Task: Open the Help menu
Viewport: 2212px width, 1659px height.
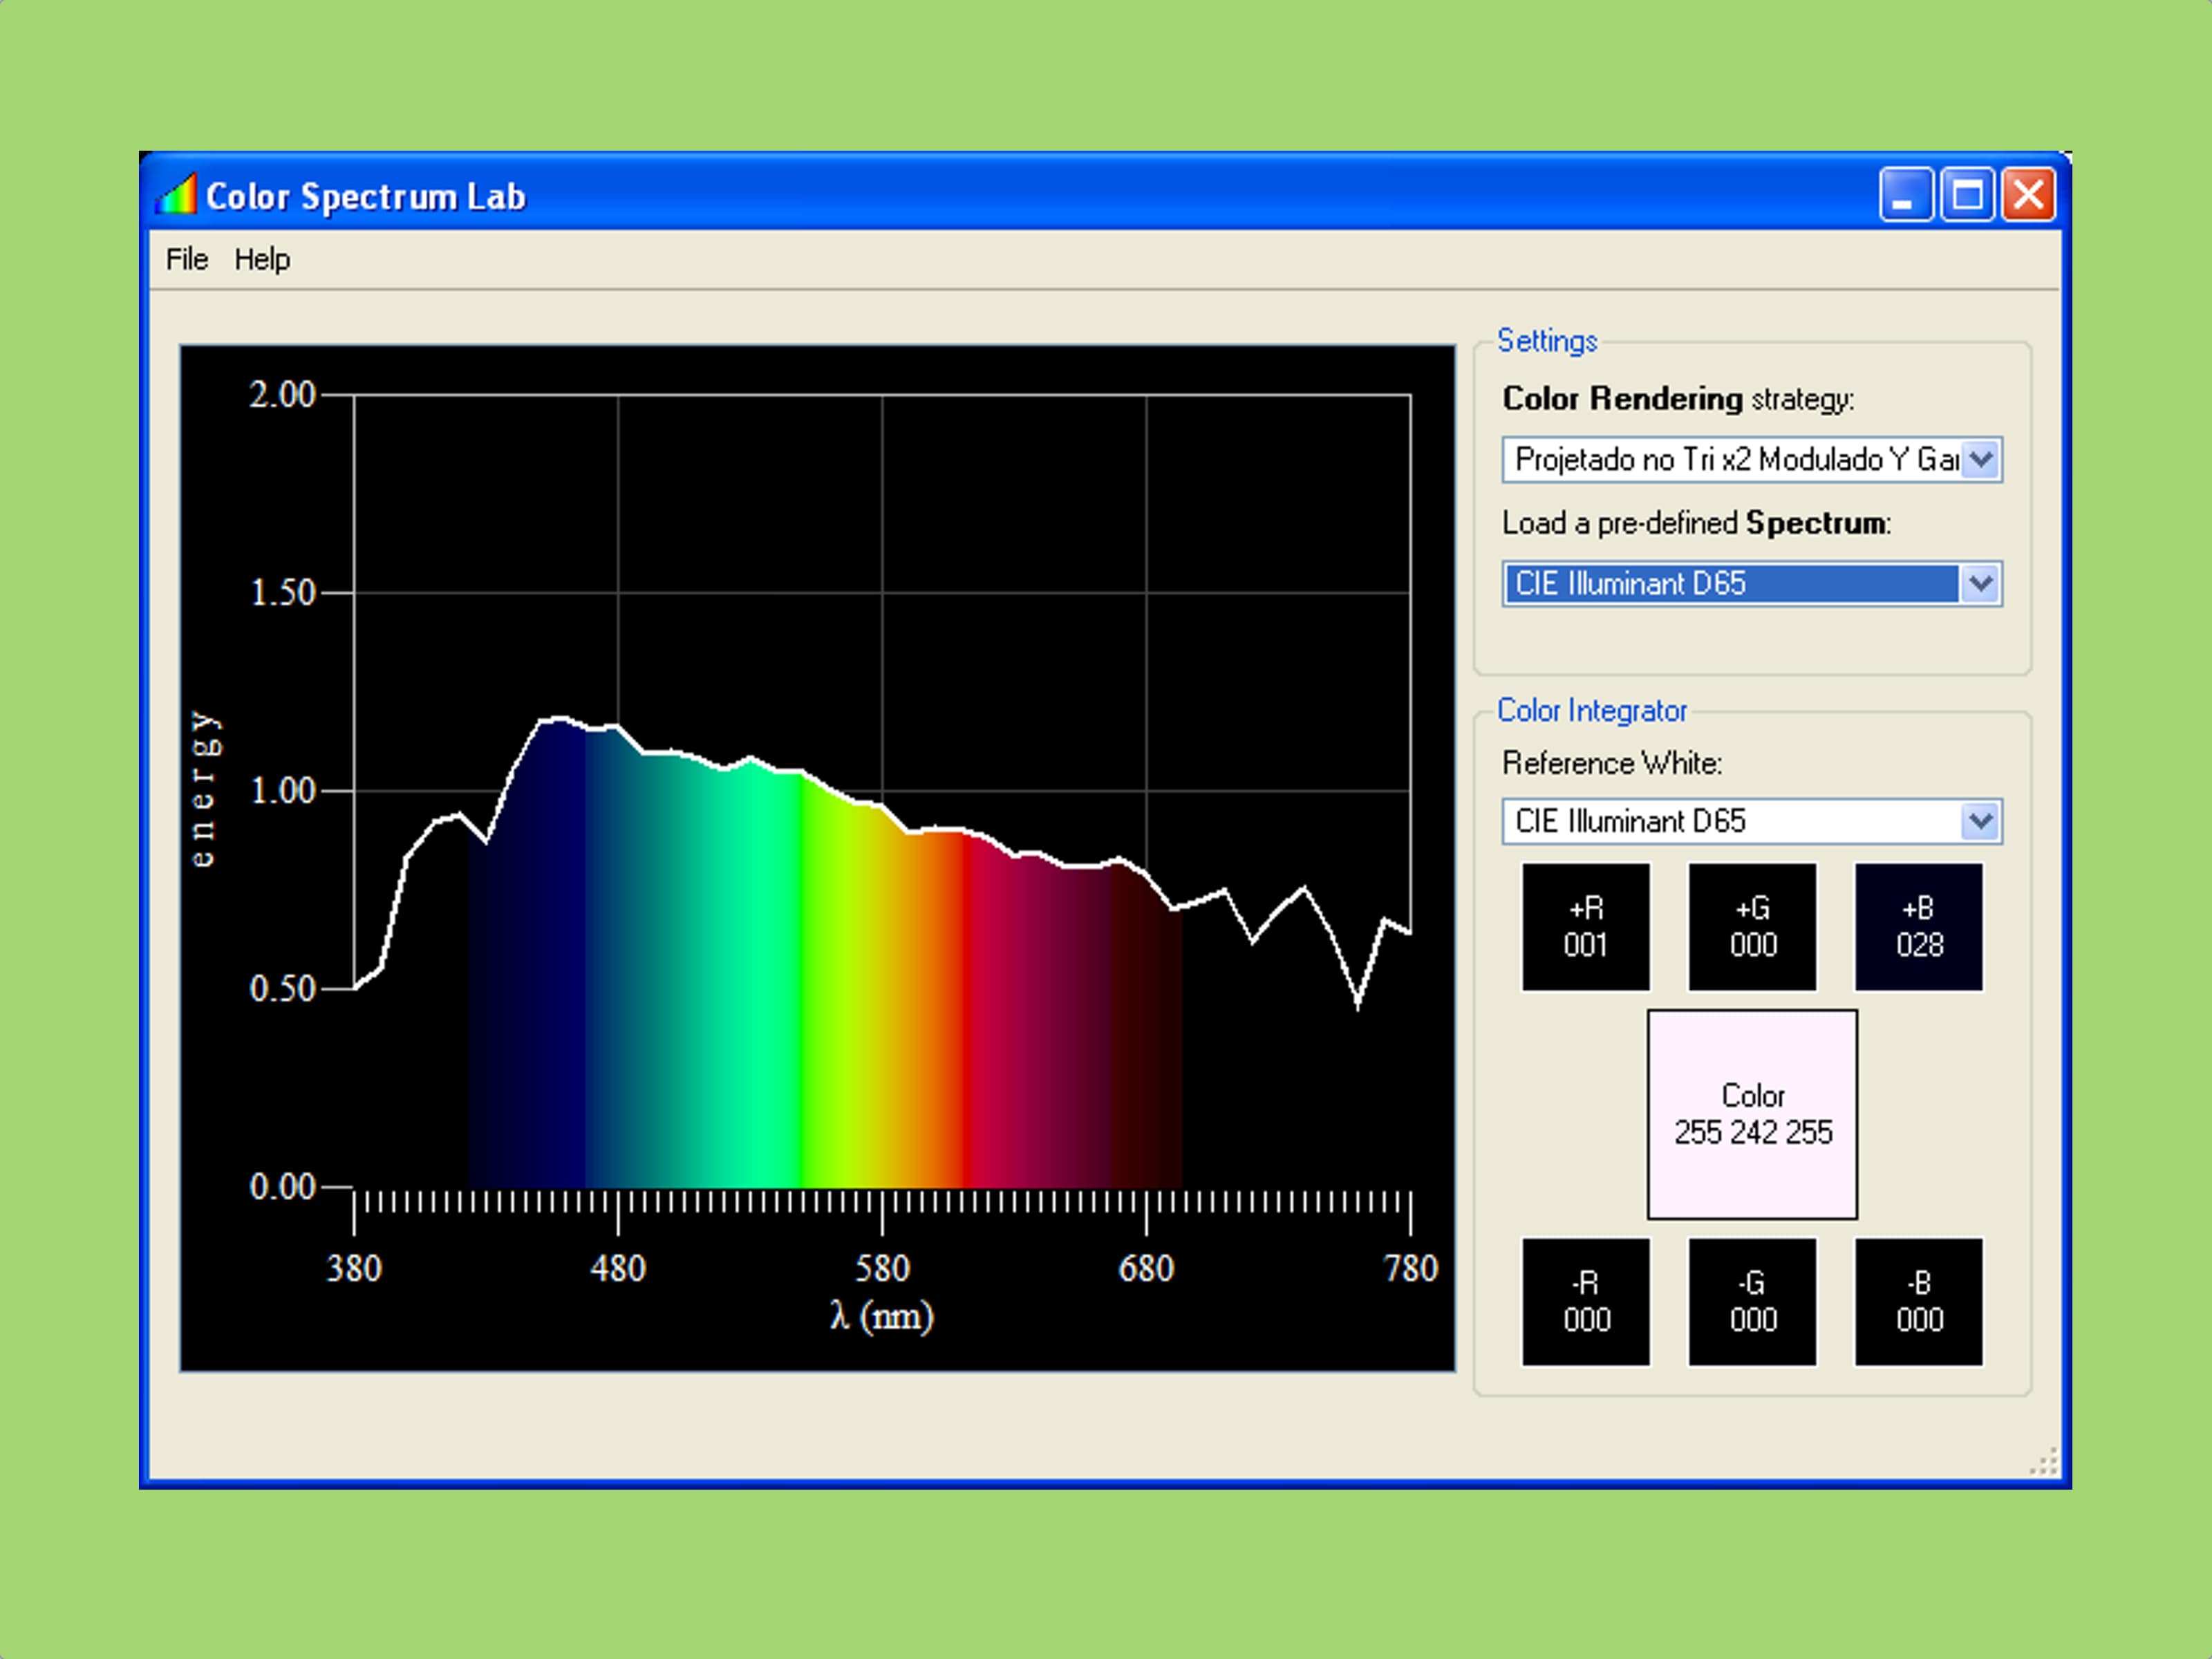Action: pyautogui.click(x=262, y=260)
